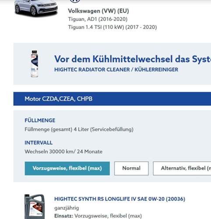Click the Volkswagen Tiguan car image

click(36, 7)
